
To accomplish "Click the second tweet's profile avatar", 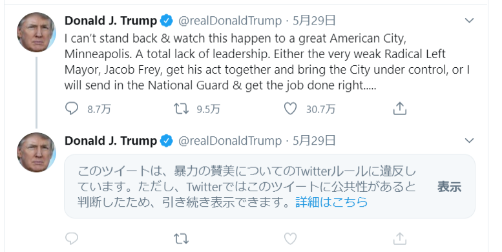I will 36,152.
